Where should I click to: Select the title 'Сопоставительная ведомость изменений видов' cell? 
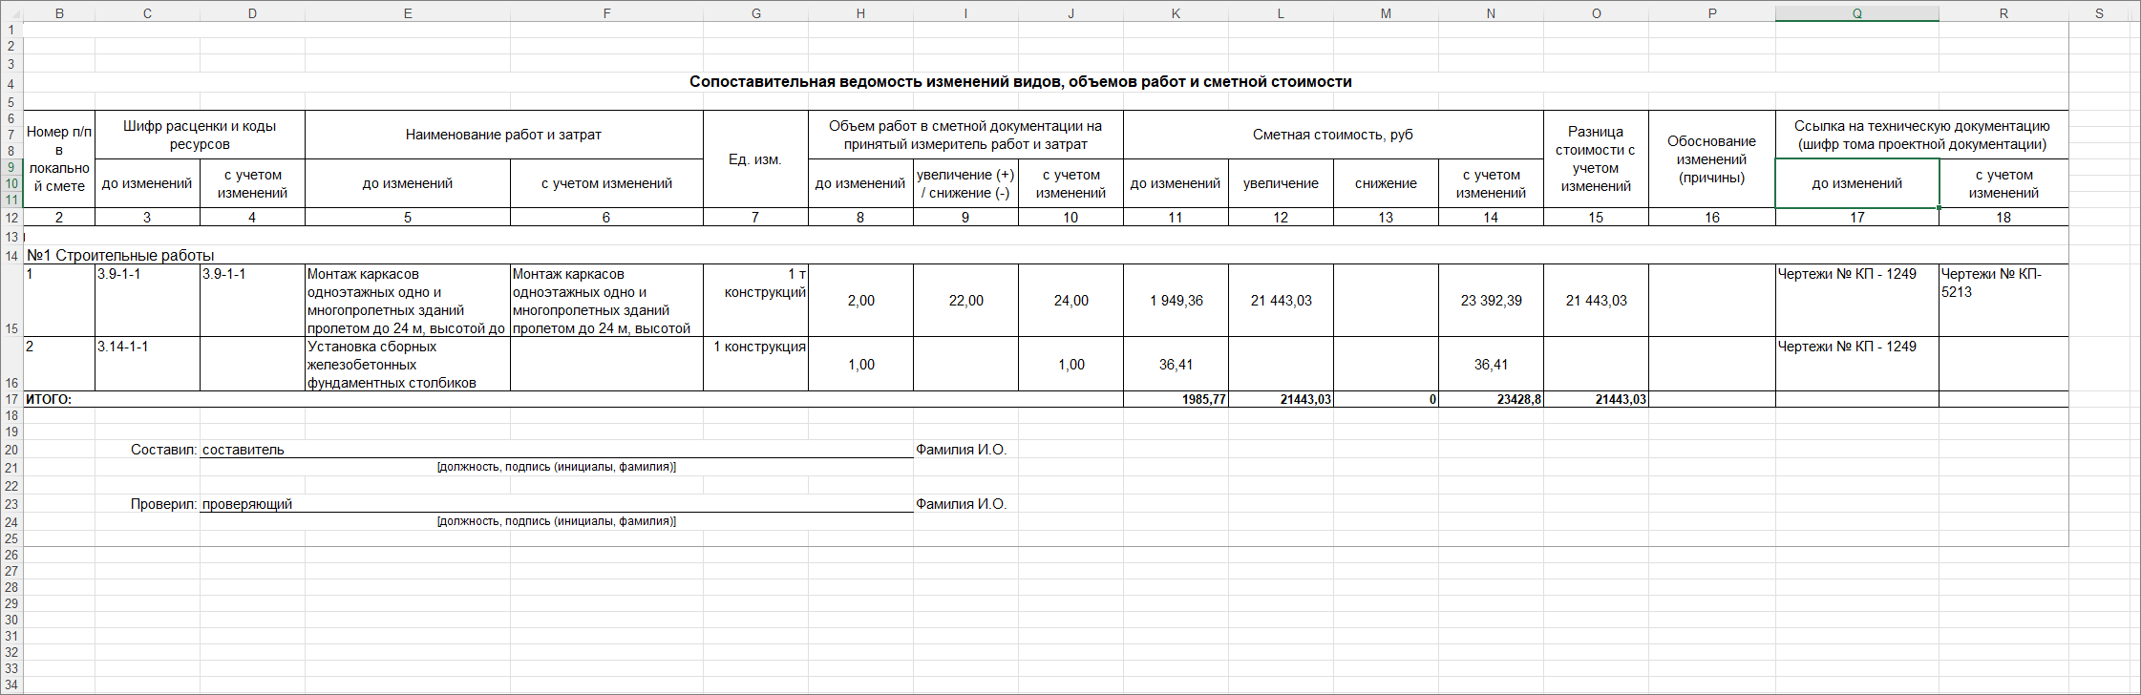(1020, 82)
